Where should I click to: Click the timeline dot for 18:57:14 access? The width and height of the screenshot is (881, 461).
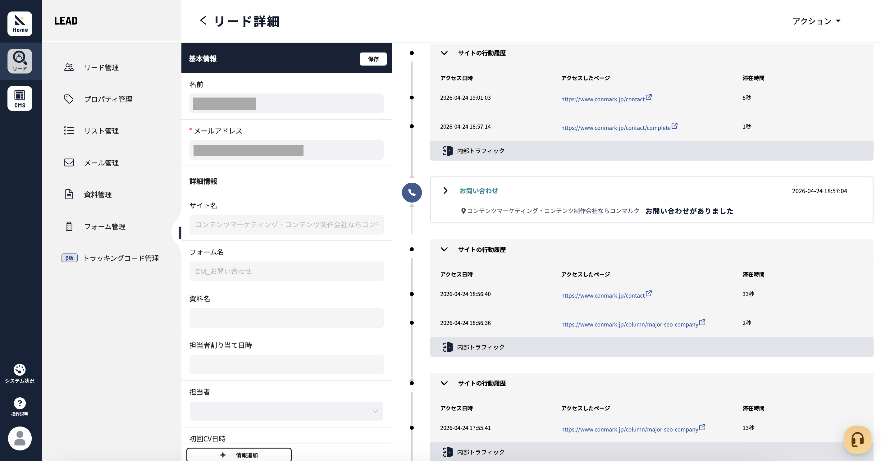[x=412, y=126]
